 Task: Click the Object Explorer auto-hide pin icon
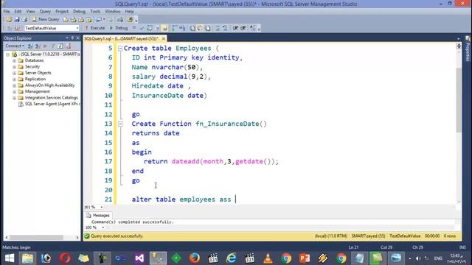tap(72, 38)
